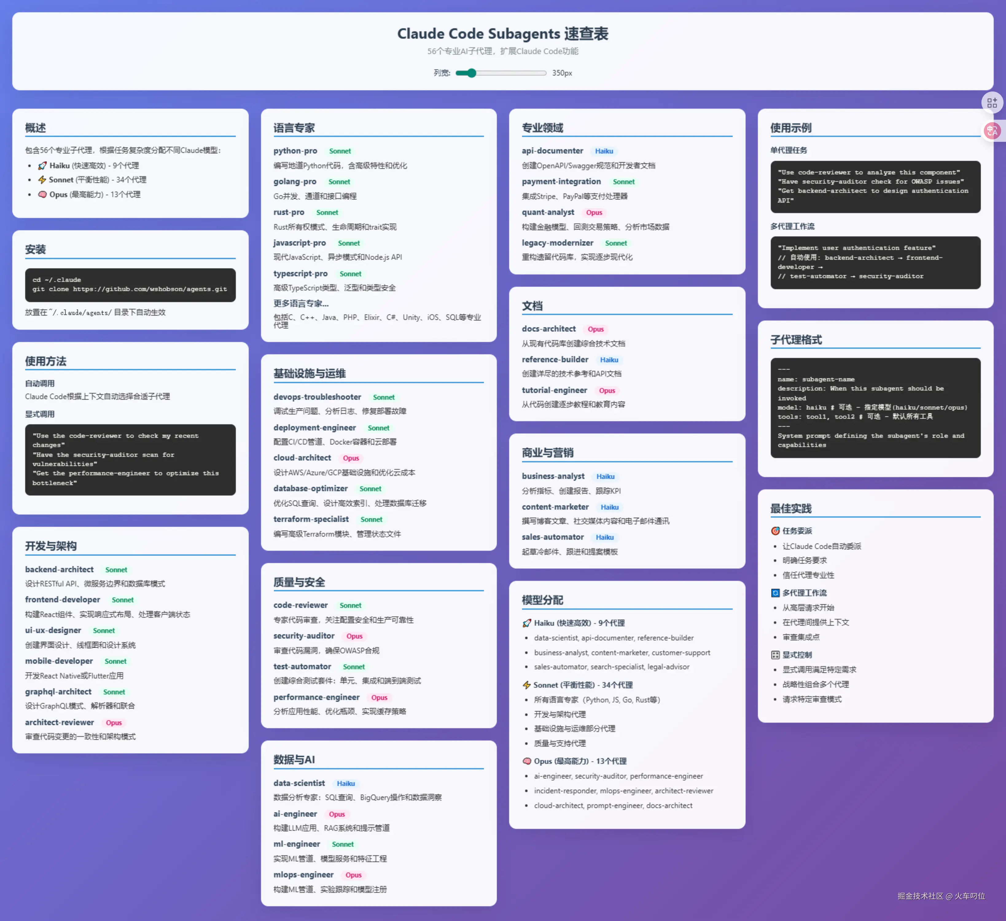1006x921 pixels.
Task: Click the rocket icon beside Haiku in 概述
Action: click(x=42, y=166)
